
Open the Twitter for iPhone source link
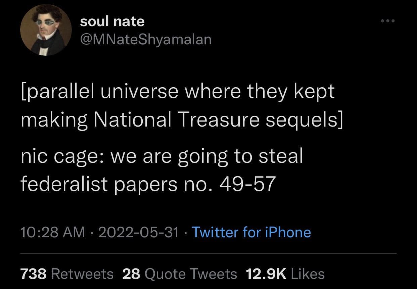click(251, 232)
